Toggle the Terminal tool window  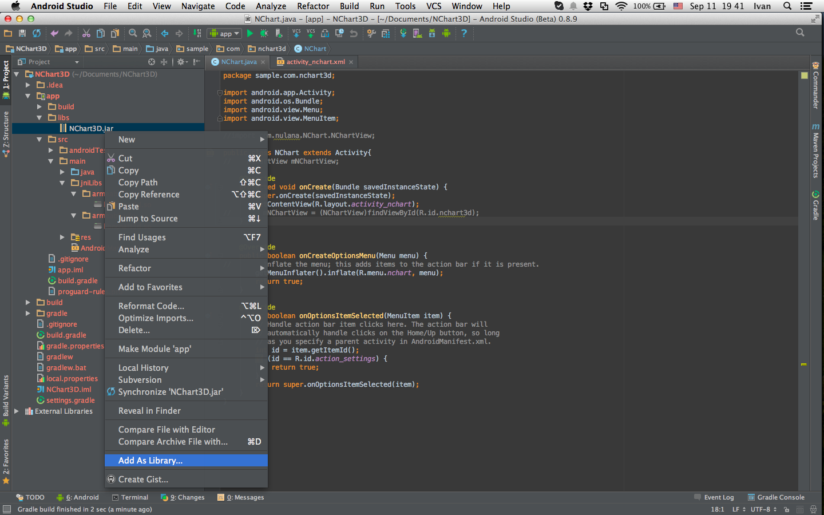coord(130,498)
